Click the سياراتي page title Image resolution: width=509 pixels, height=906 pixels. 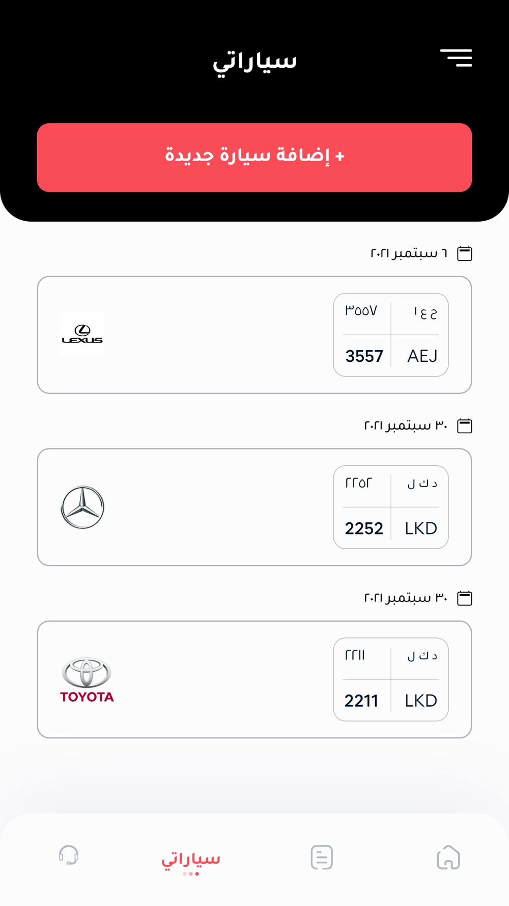tap(254, 62)
